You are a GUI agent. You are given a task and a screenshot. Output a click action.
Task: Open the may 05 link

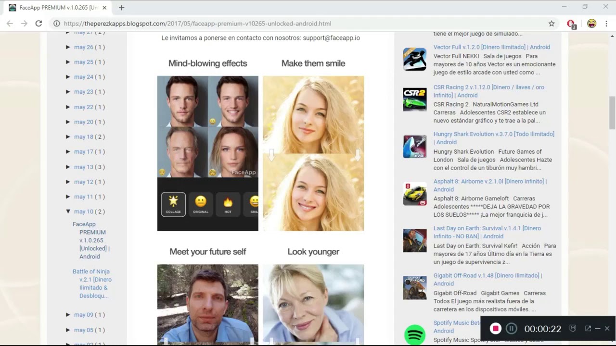(83, 330)
